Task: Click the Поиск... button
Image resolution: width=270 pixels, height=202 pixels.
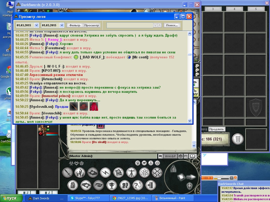Action: (x=172, y=25)
